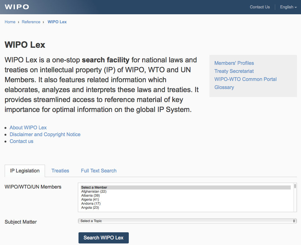Select the IP Legislation tab
This screenshot has height=245, width=301.
25,171
